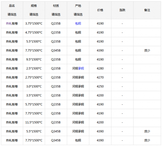Select the 3.75*1500*C spec cell
Viewport: 162px width, 146px height.
[34, 23]
